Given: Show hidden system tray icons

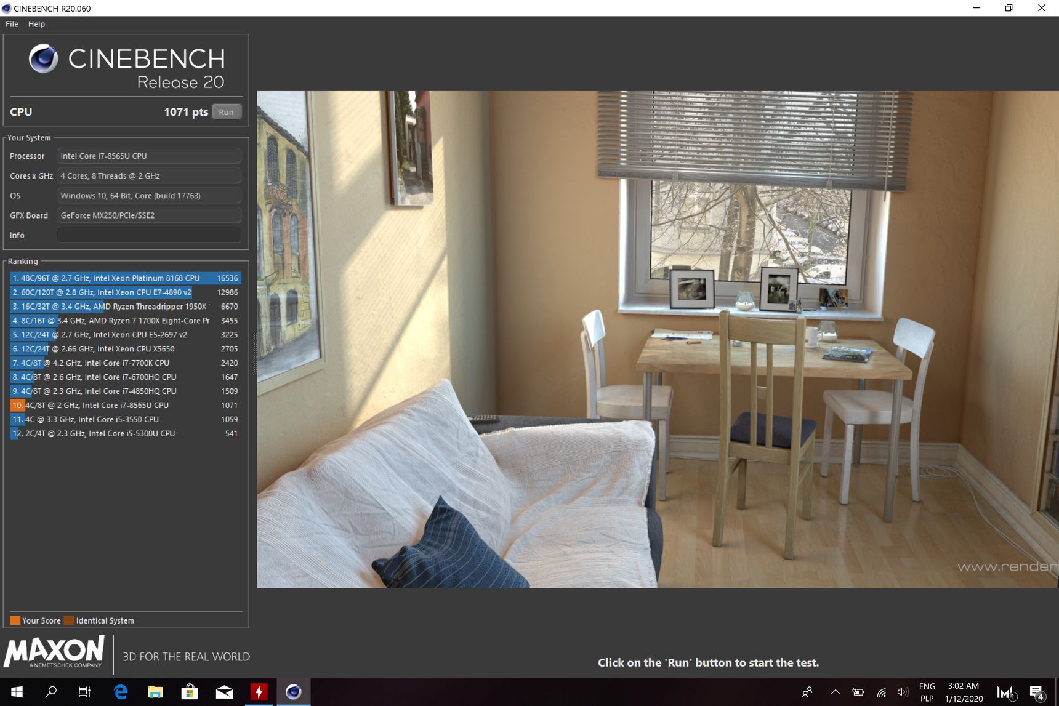Looking at the screenshot, I should 835,692.
